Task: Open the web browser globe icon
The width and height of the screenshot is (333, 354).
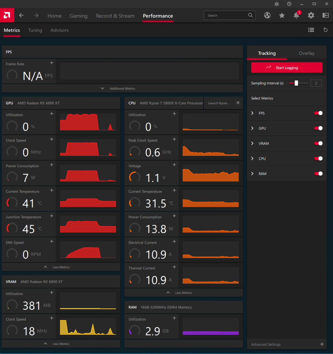Action: pyautogui.click(x=268, y=15)
